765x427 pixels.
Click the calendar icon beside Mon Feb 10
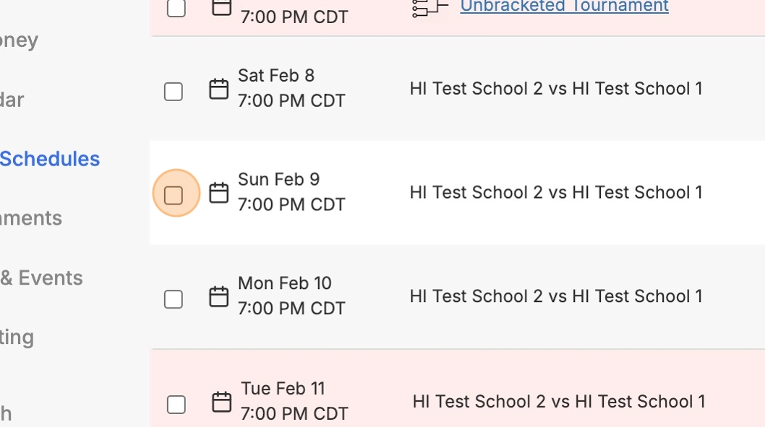[218, 296]
